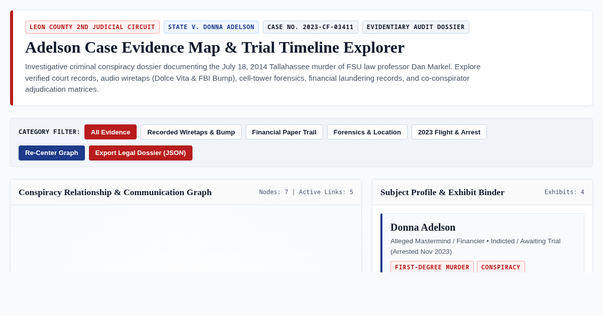Click the Conspiracy charge tag

(x=501, y=267)
